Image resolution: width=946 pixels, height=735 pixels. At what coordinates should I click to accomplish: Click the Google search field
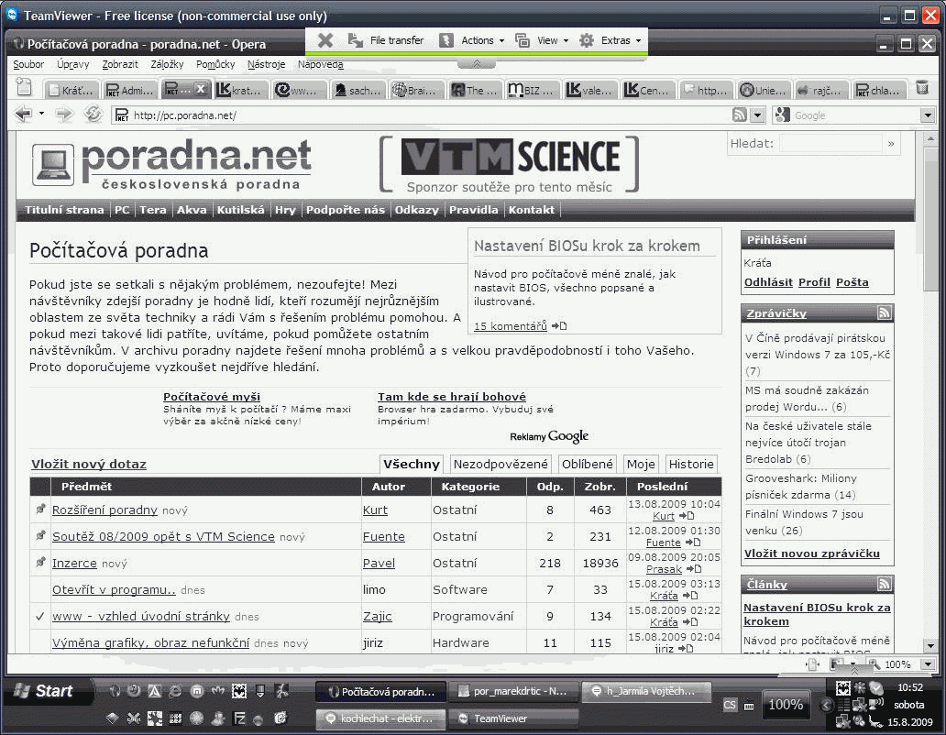tap(855, 115)
